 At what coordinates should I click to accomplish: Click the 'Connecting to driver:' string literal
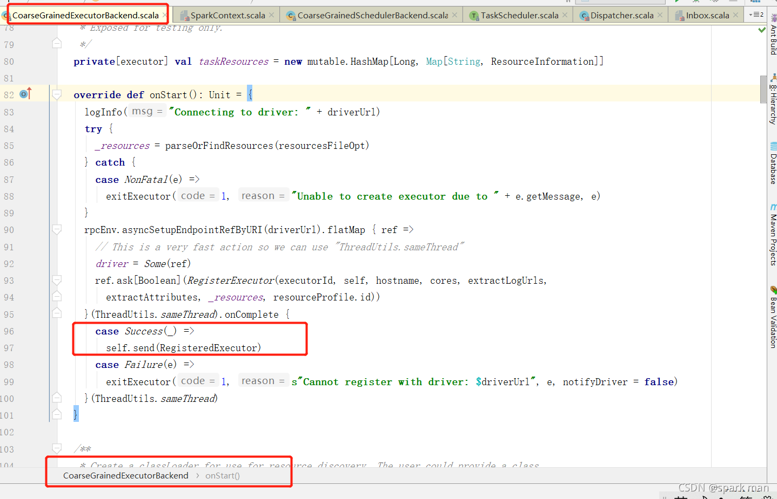tap(240, 112)
